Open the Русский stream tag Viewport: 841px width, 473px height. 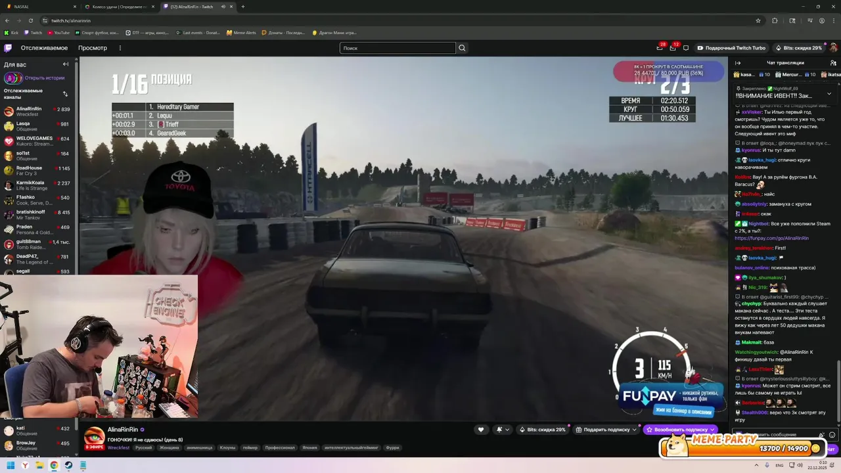(143, 447)
